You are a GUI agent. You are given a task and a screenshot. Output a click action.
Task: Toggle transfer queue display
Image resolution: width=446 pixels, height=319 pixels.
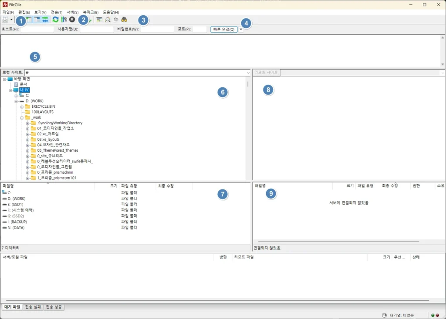(45, 20)
